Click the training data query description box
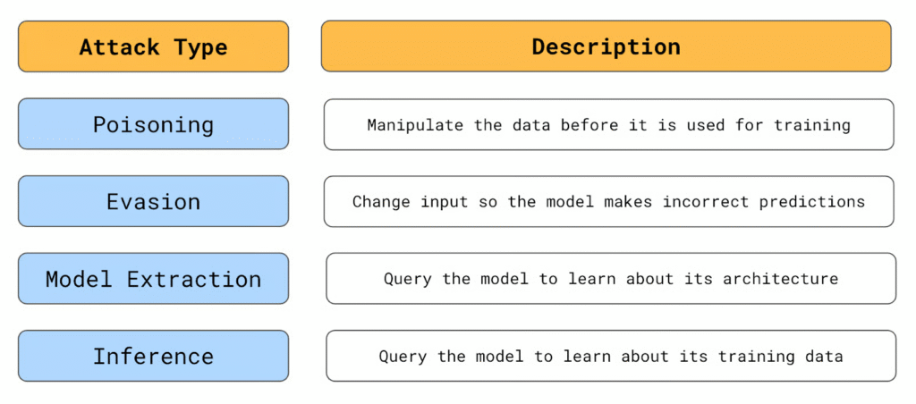 point(611,356)
